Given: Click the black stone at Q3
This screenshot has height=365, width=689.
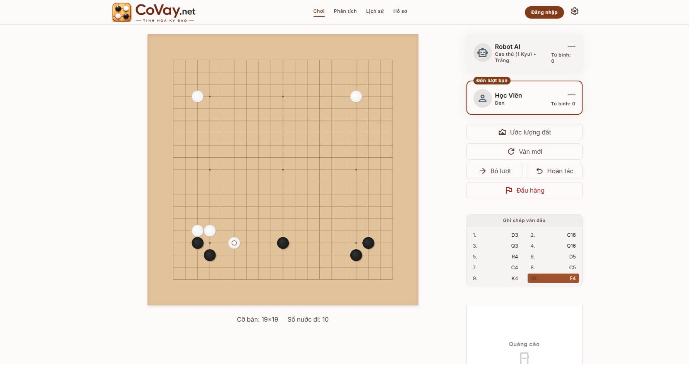Looking at the screenshot, I should point(356,255).
